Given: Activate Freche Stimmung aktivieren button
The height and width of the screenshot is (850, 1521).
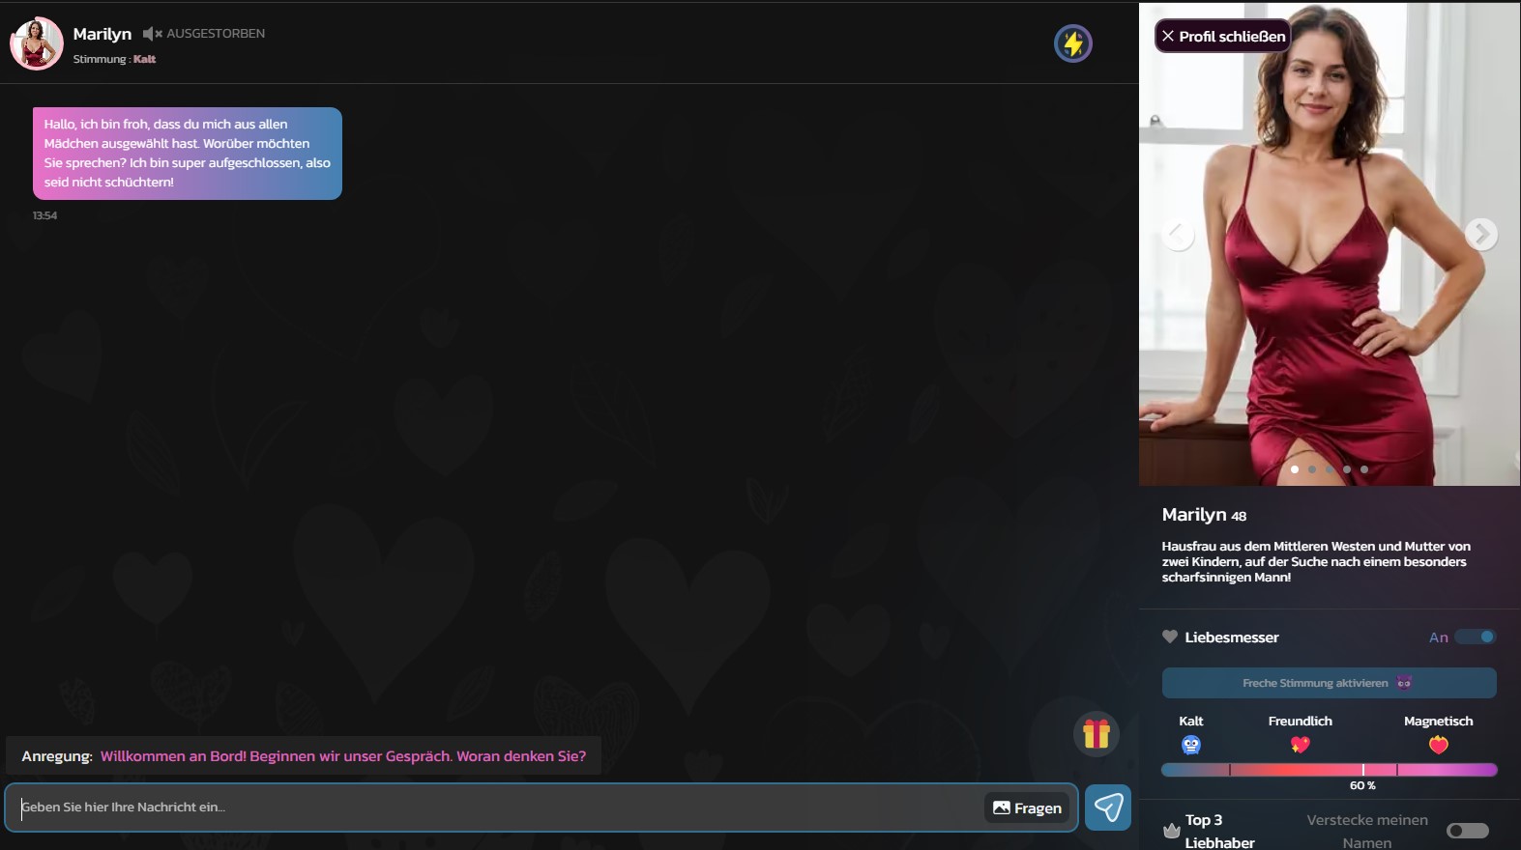Looking at the screenshot, I should pos(1329,683).
